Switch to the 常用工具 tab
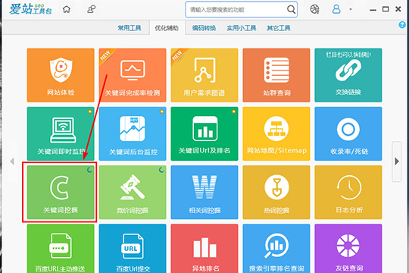 point(130,28)
